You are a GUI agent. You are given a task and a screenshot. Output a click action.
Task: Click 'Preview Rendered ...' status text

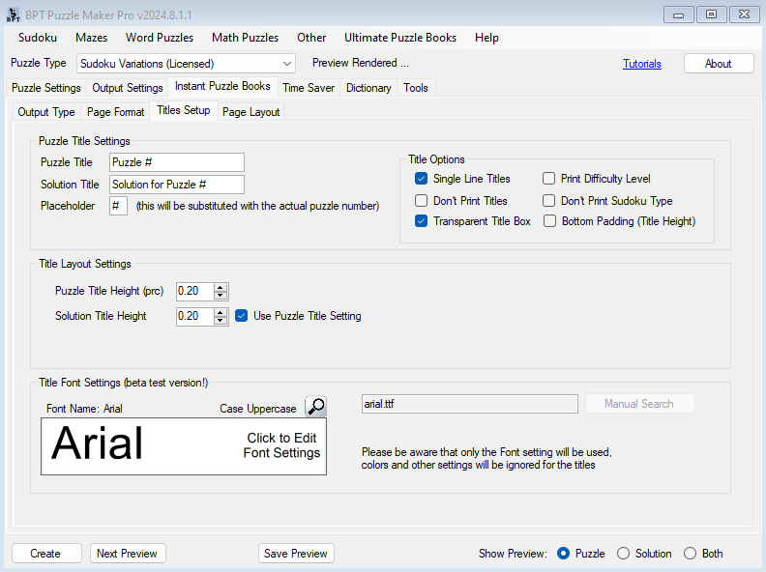[361, 63]
